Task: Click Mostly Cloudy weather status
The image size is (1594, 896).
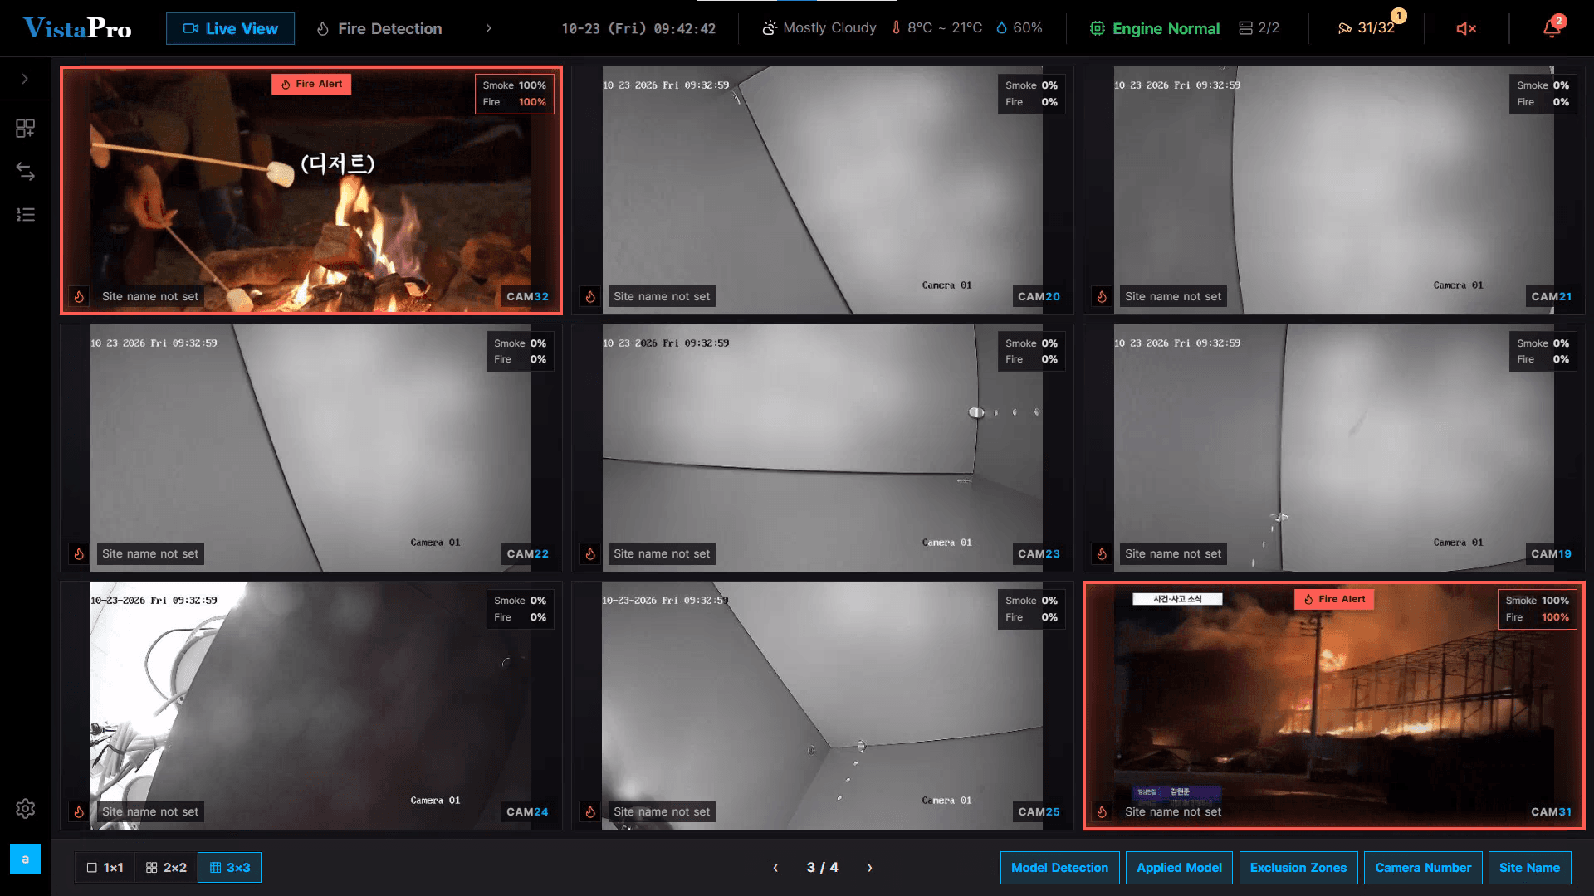Action: [819, 28]
